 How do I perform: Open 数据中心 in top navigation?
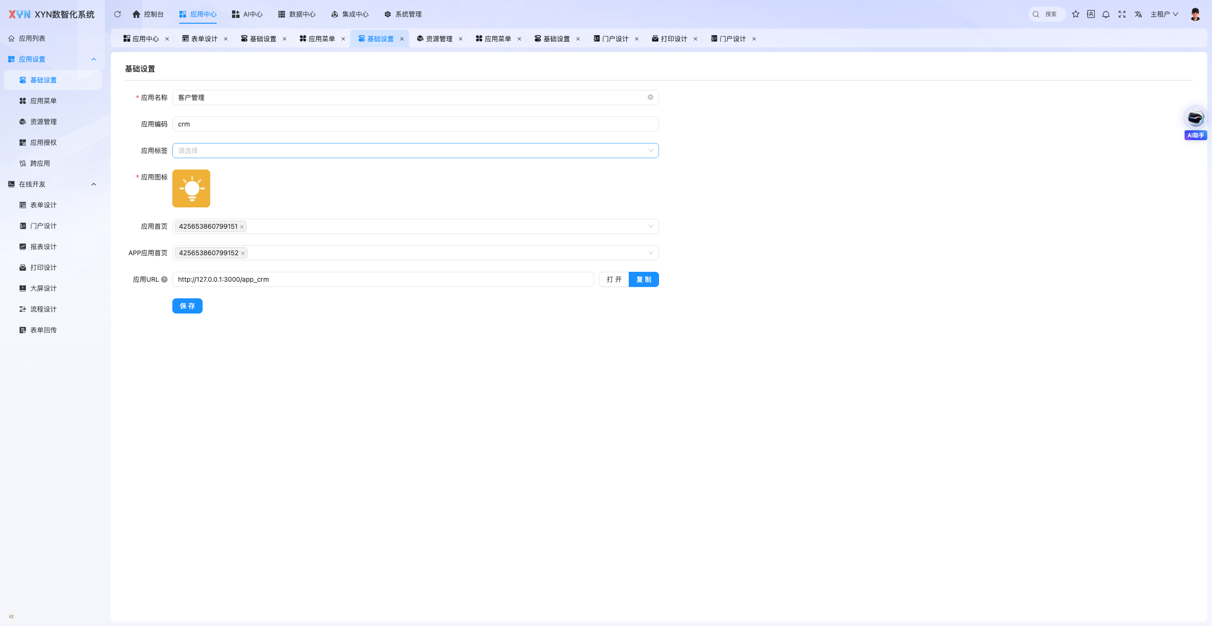[297, 14]
